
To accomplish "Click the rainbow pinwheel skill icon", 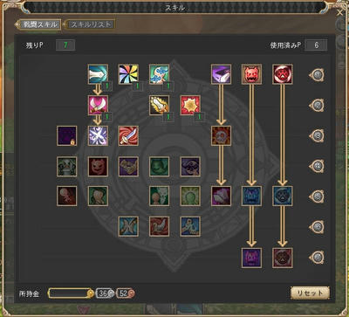I will pyautogui.click(x=128, y=74).
